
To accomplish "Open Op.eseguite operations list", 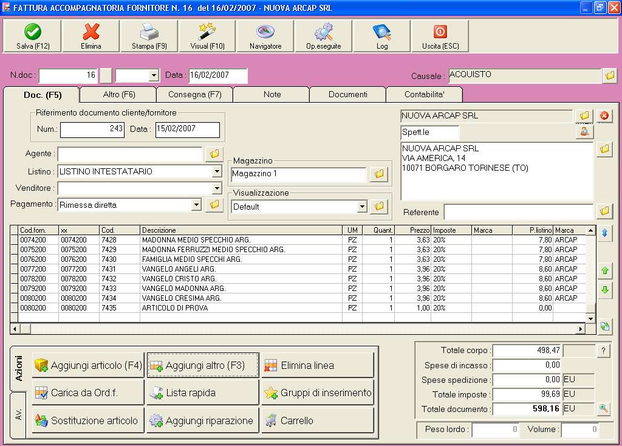I will [323, 36].
